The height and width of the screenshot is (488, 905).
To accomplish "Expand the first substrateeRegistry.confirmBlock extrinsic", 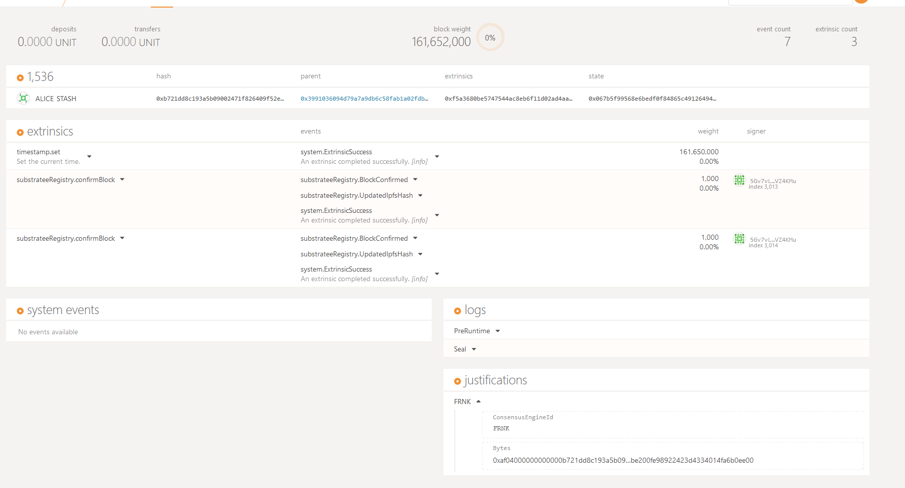I will coord(122,179).
